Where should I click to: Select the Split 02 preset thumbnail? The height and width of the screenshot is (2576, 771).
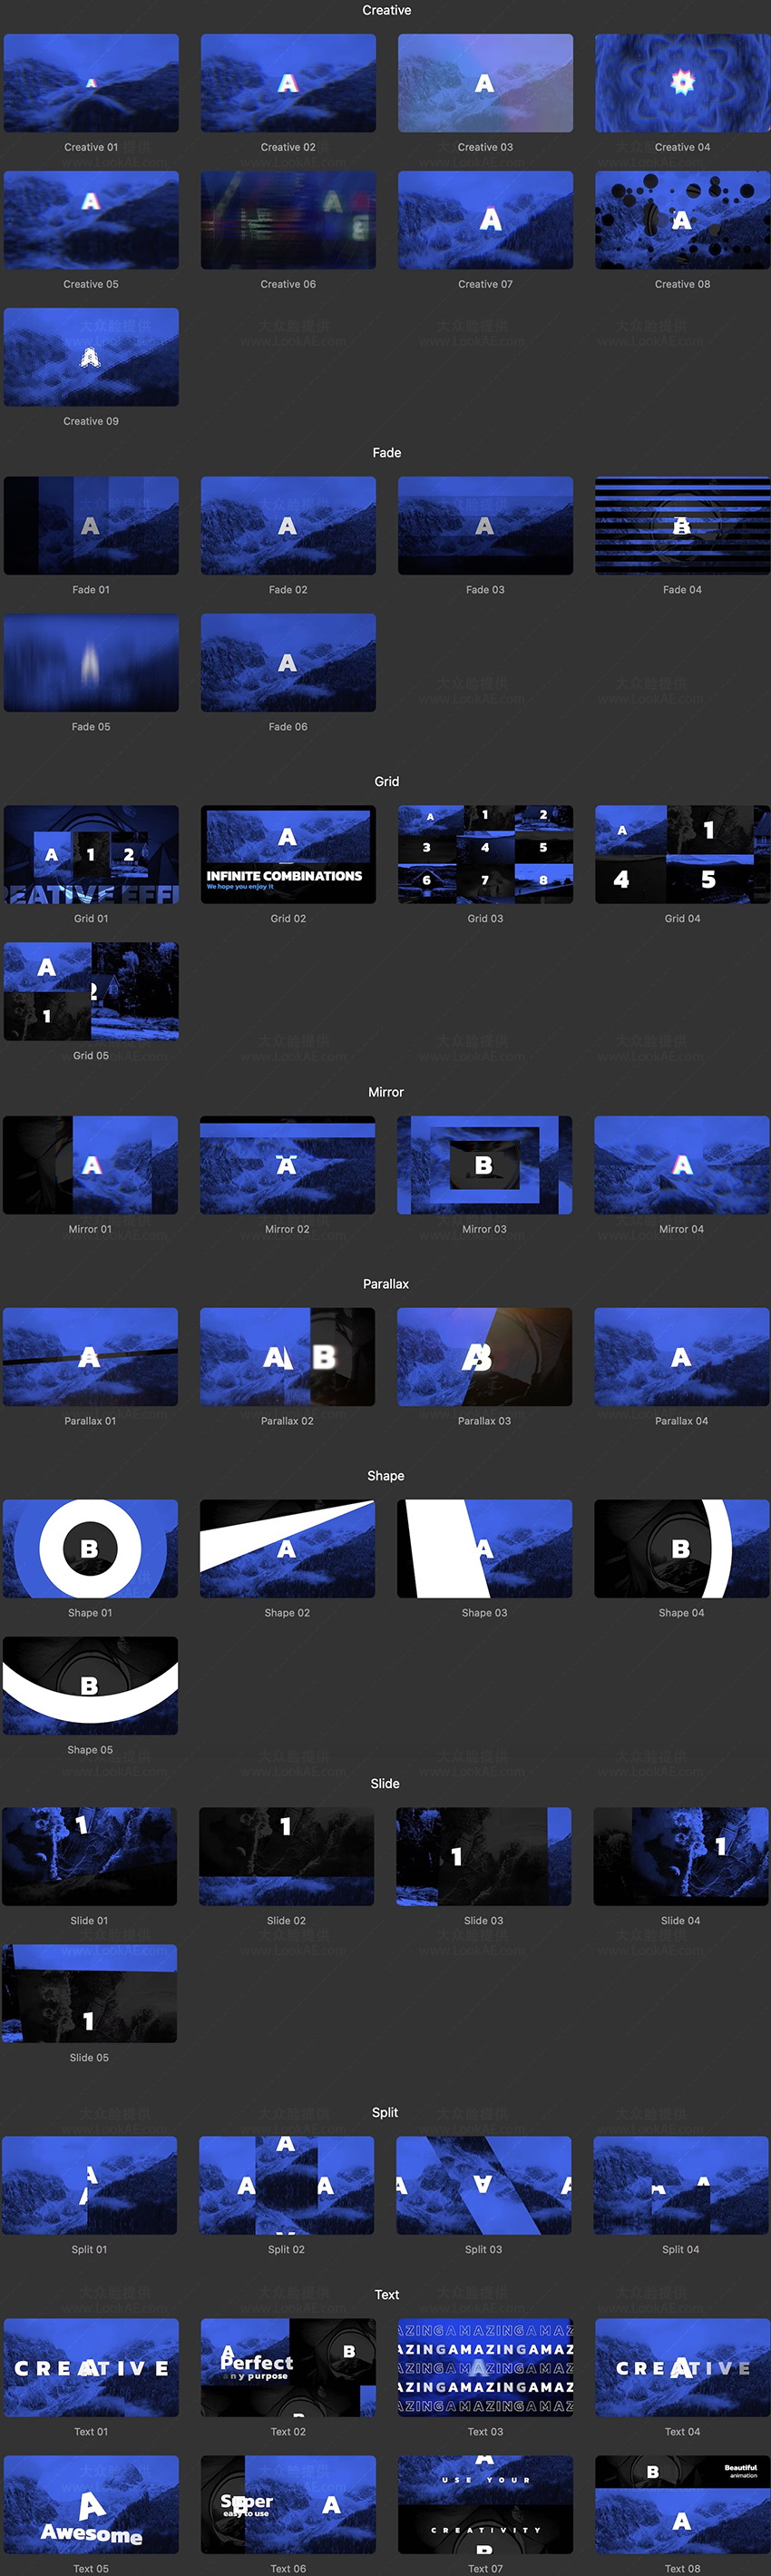point(287,2185)
